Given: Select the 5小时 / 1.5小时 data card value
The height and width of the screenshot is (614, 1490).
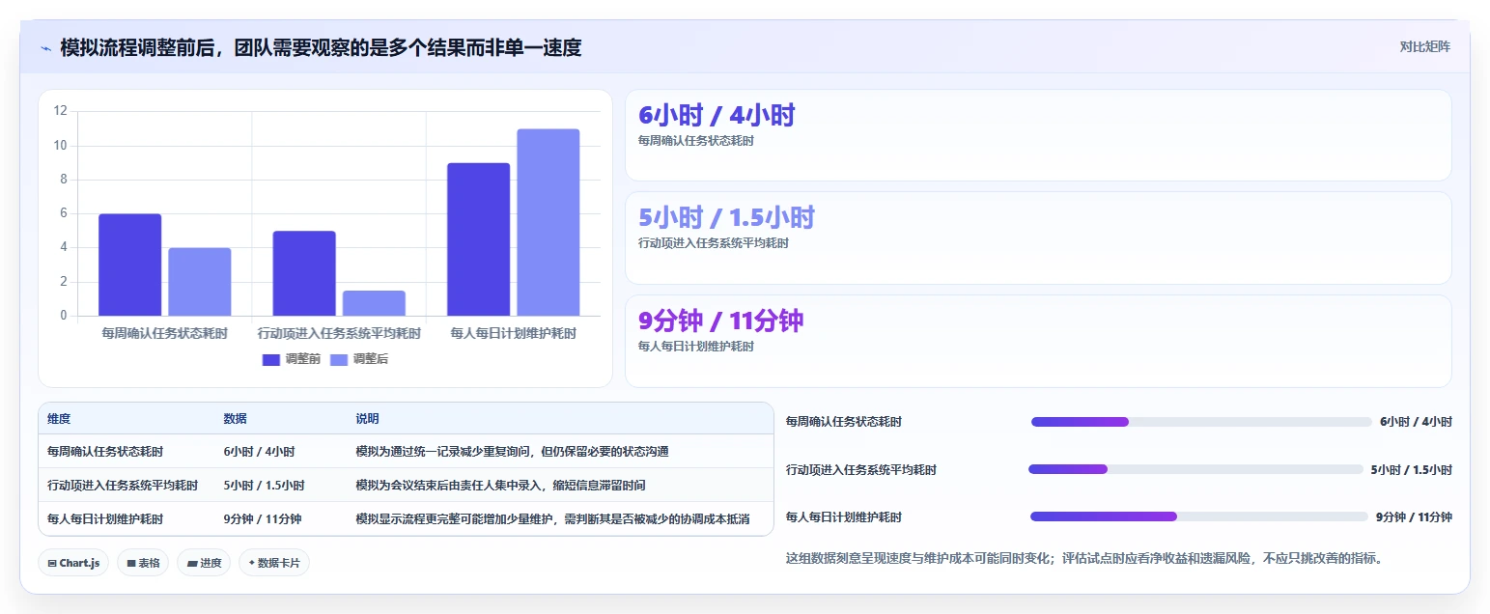Looking at the screenshot, I should (x=726, y=218).
